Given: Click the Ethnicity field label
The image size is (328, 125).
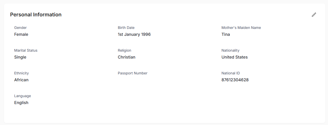Looking at the screenshot, I should [x=21, y=73].
